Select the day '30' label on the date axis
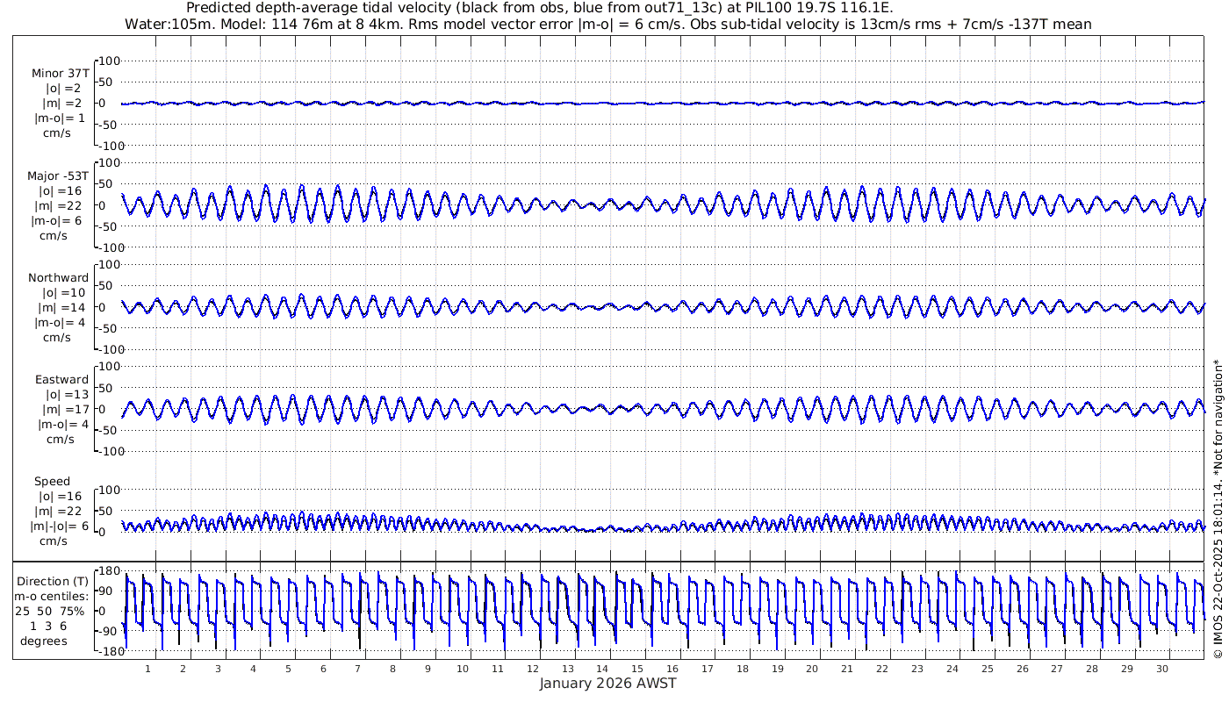The width and height of the screenshot is (1229, 702). coord(1162,669)
